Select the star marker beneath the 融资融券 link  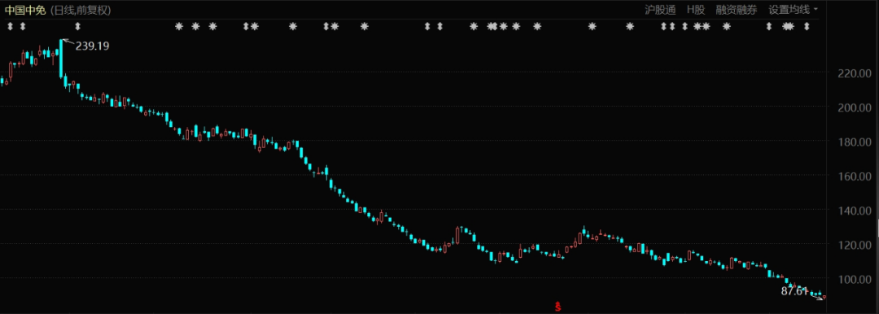[727, 26]
